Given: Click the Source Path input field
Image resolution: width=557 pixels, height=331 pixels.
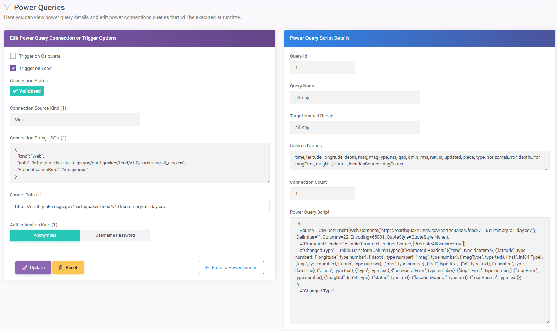Looking at the screenshot, I should 140,207.
